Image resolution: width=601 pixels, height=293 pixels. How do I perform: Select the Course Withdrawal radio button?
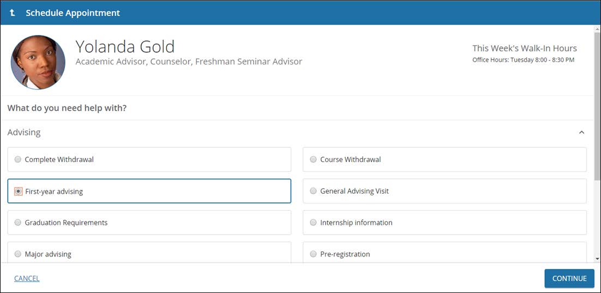[x=313, y=160]
